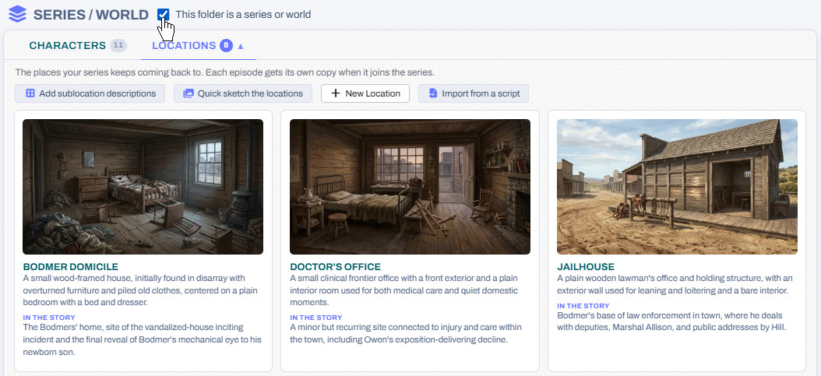Image resolution: width=821 pixels, height=376 pixels.
Task: Click the Locations count badge 8
Action: pos(226,45)
